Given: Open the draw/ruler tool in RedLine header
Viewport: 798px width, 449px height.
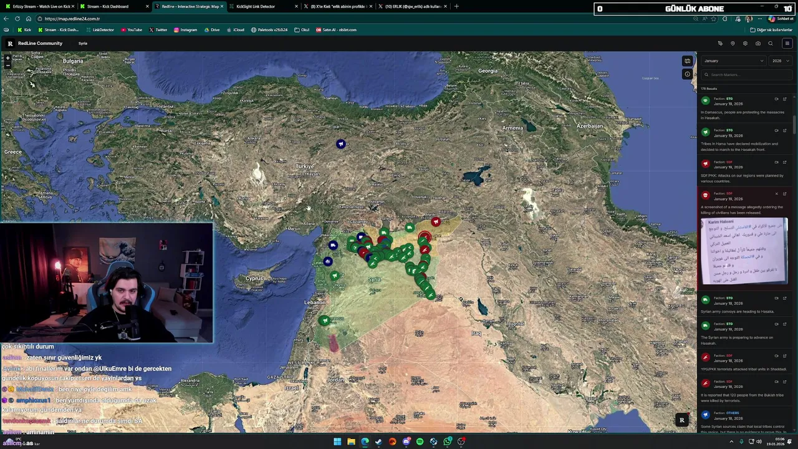Looking at the screenshot, I should (x=720, y=44).
